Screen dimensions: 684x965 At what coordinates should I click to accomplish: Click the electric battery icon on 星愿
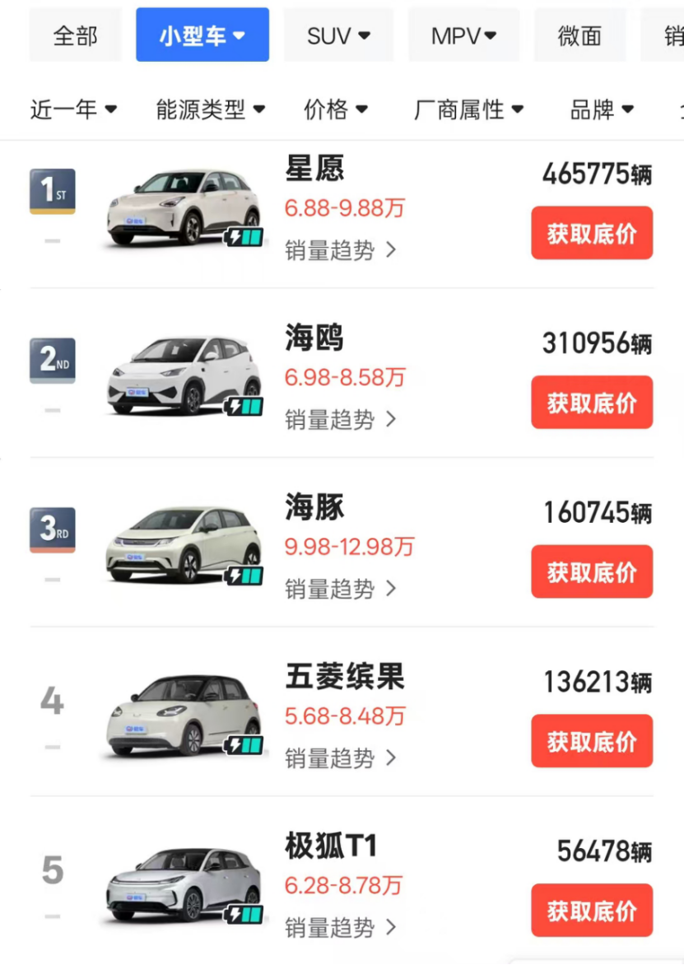tap(244, 237)
